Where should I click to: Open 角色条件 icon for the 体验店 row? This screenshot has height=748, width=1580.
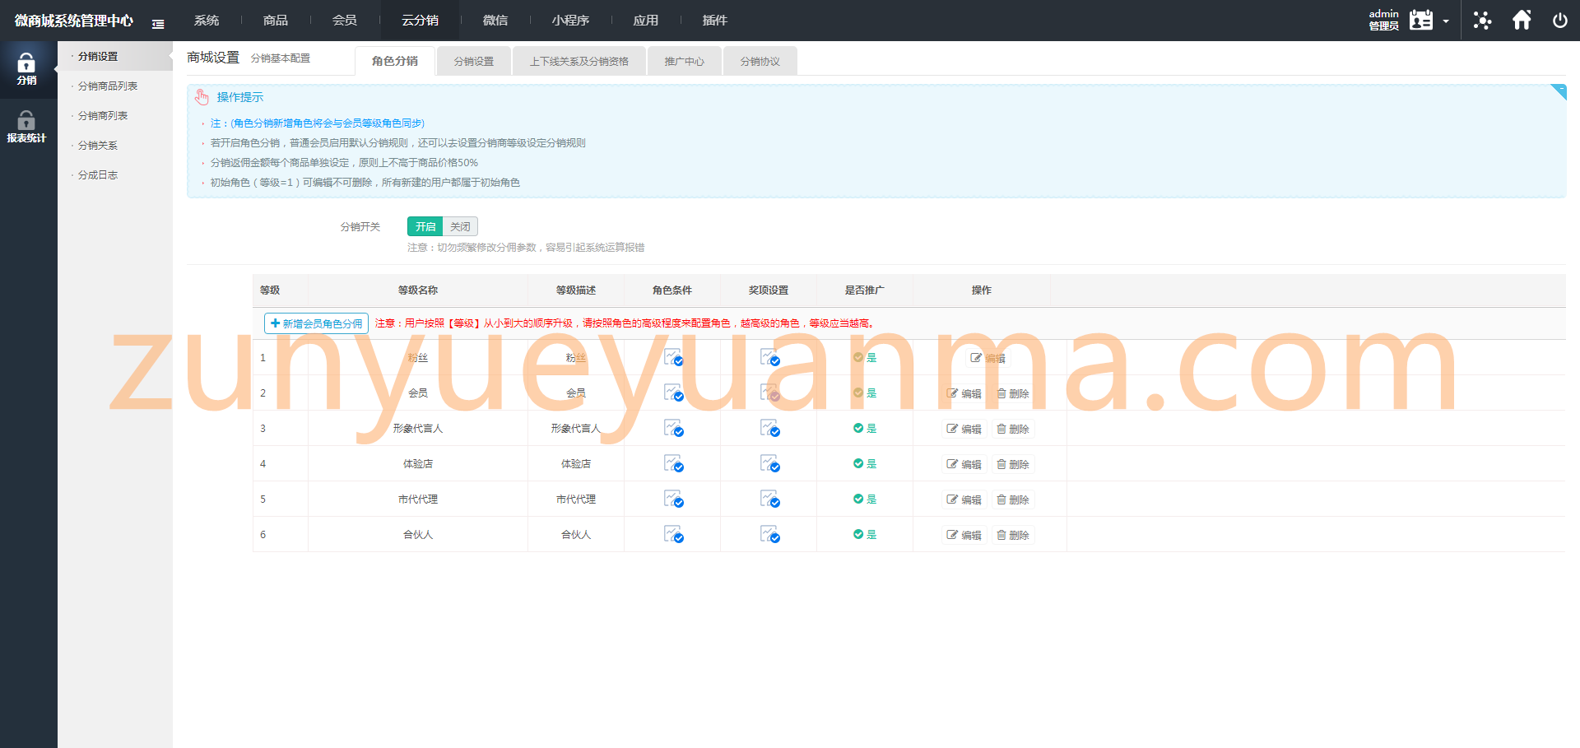click(x=673, y=463)
